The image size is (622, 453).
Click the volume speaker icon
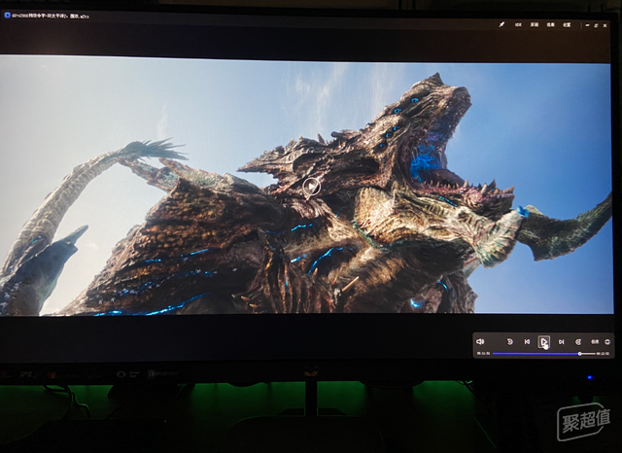click(x=480, y=341)
